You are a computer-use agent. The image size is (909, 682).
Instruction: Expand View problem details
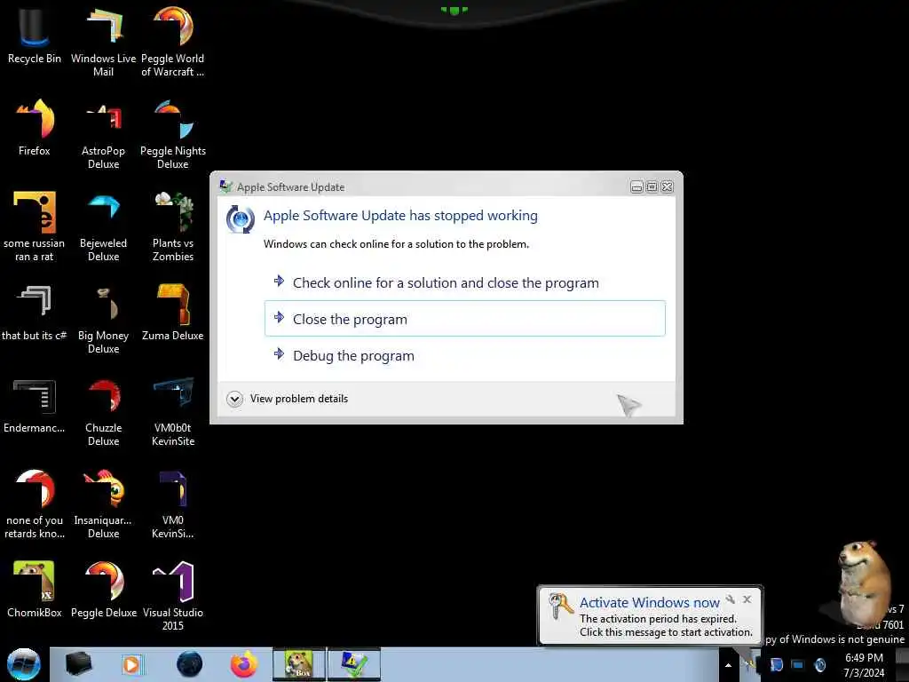coord(288,399)
